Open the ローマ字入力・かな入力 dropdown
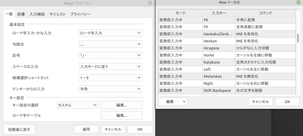Image resolution: width=303 pixels, height=136 pixels. click(x=111, y=33)
